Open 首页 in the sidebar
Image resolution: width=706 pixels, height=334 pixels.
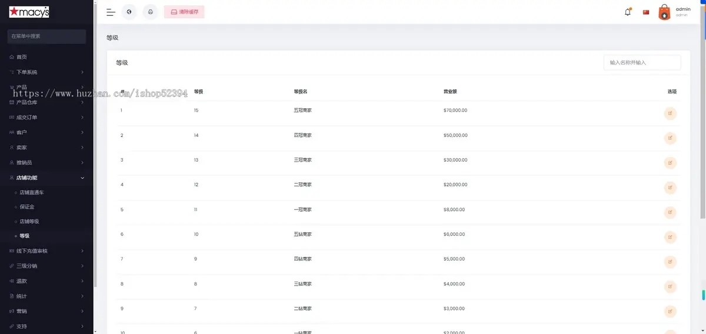(22, 57)
